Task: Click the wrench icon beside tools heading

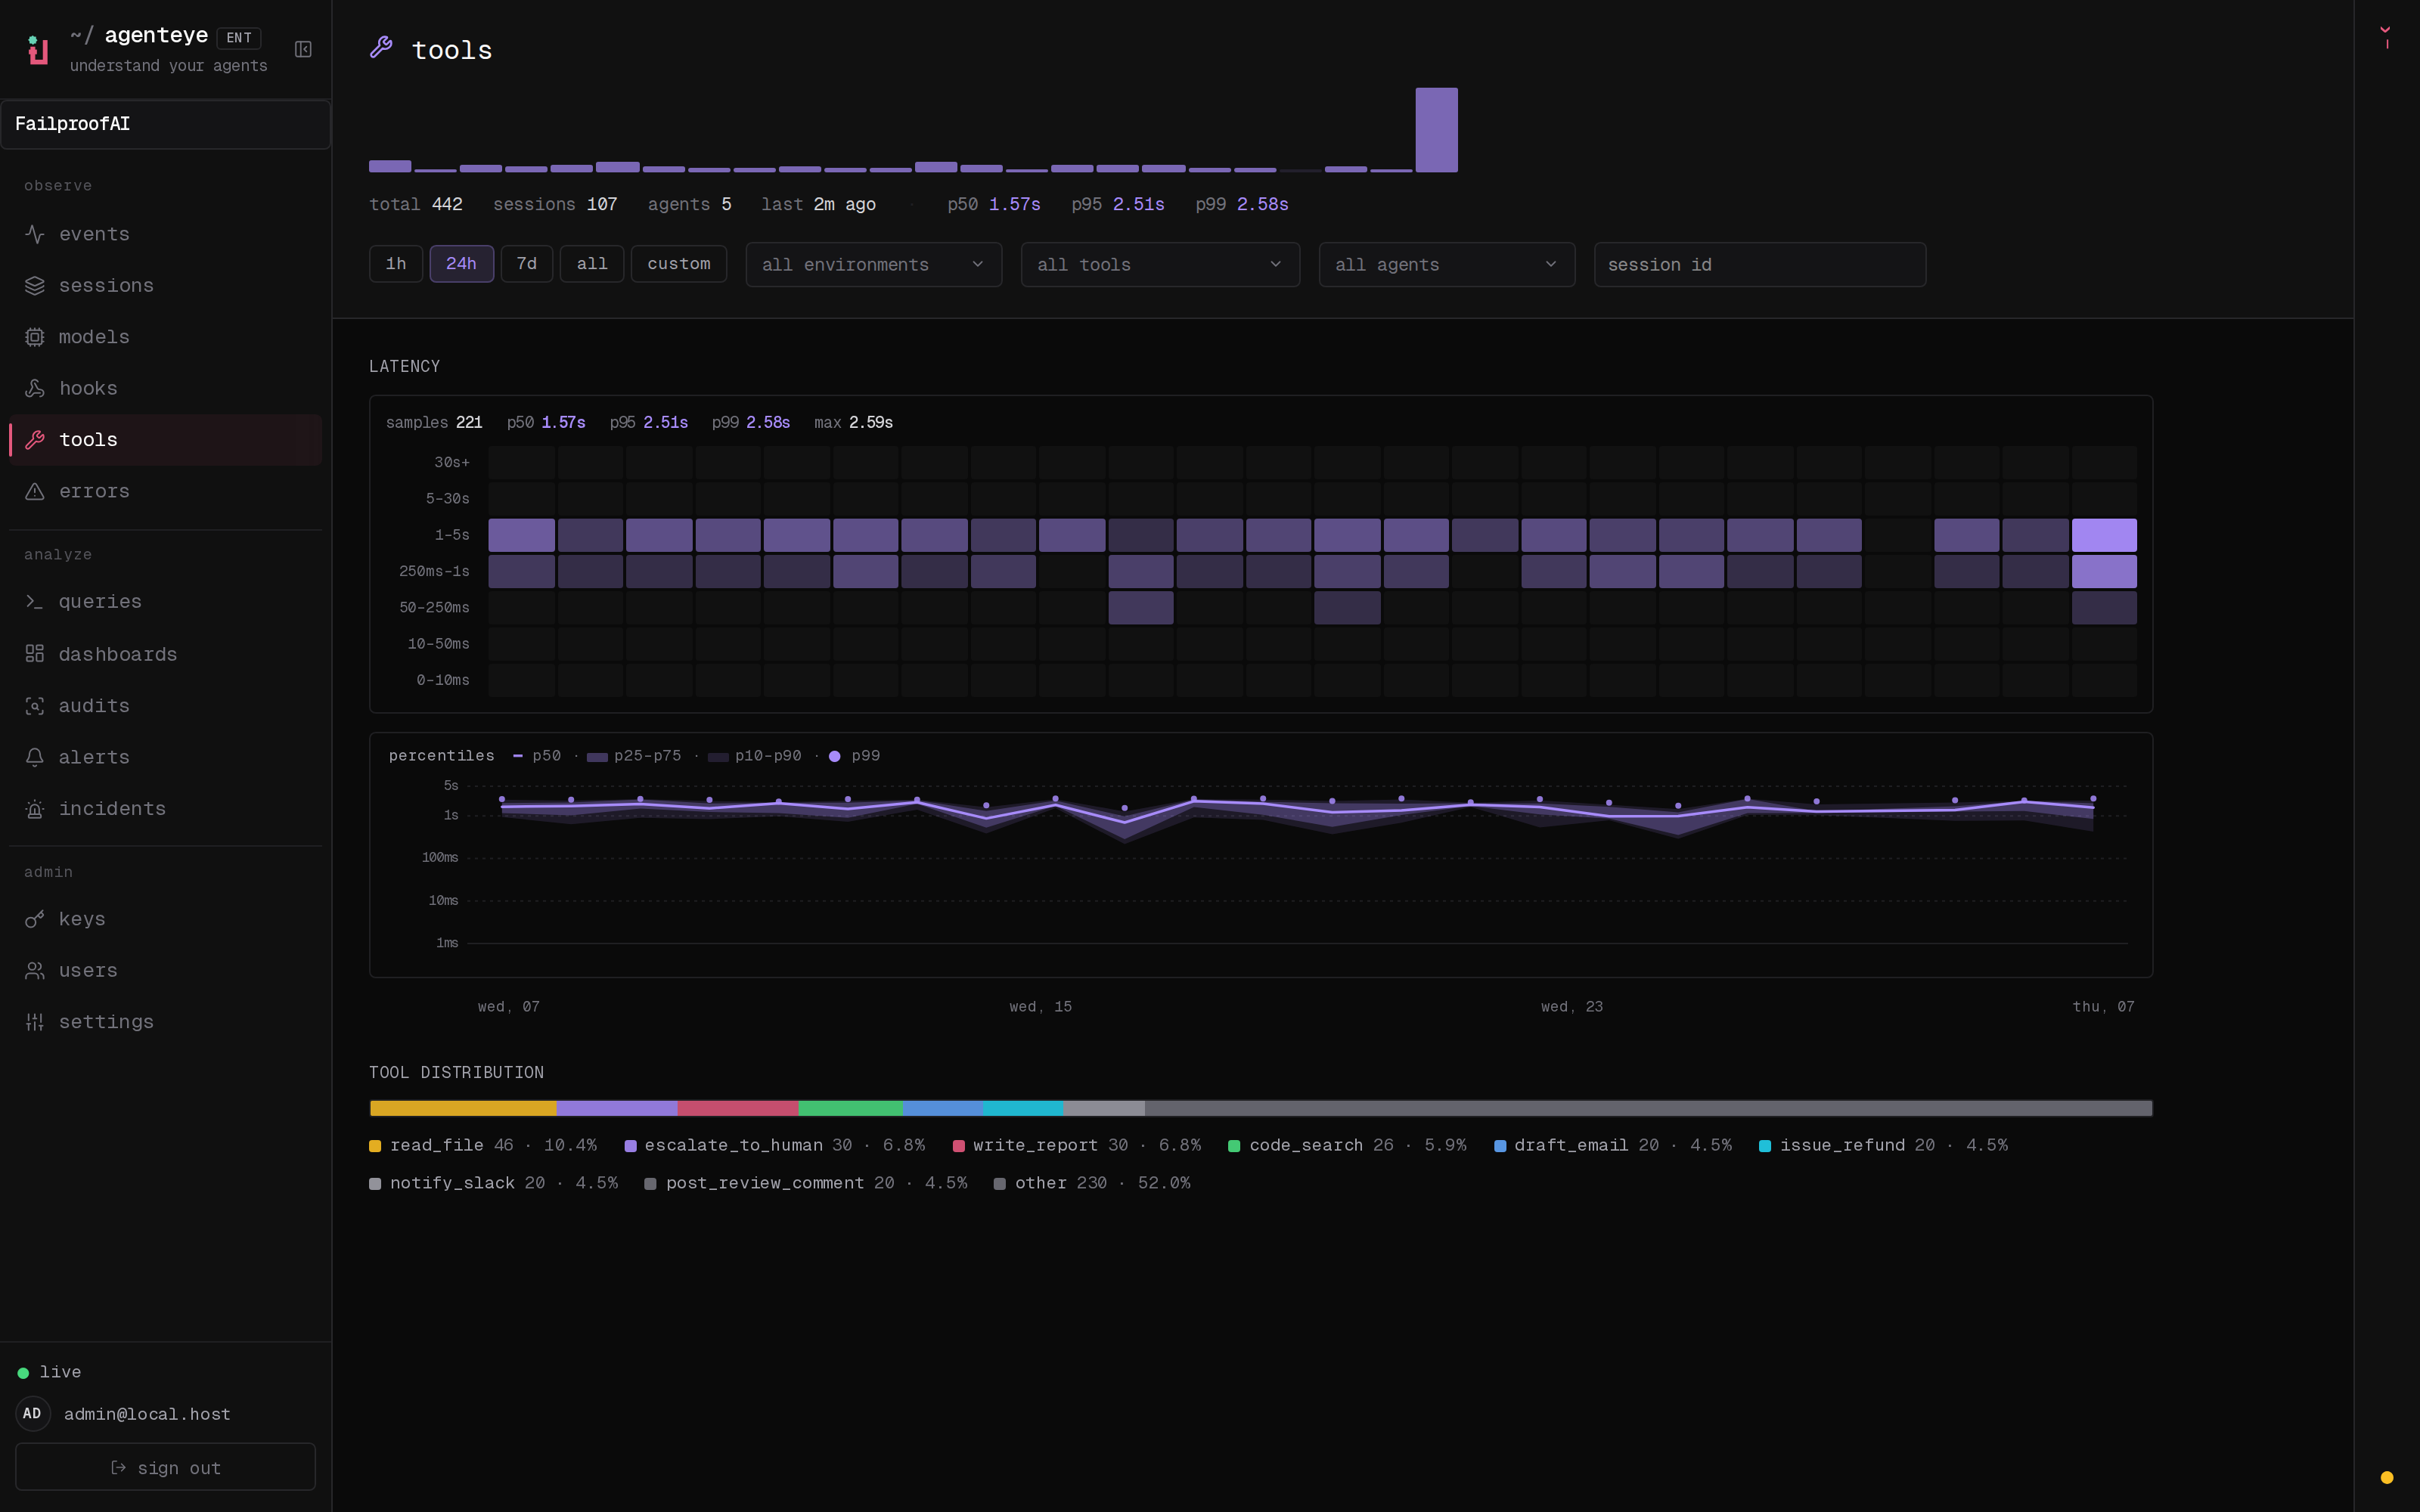Action: pos(381,47)
